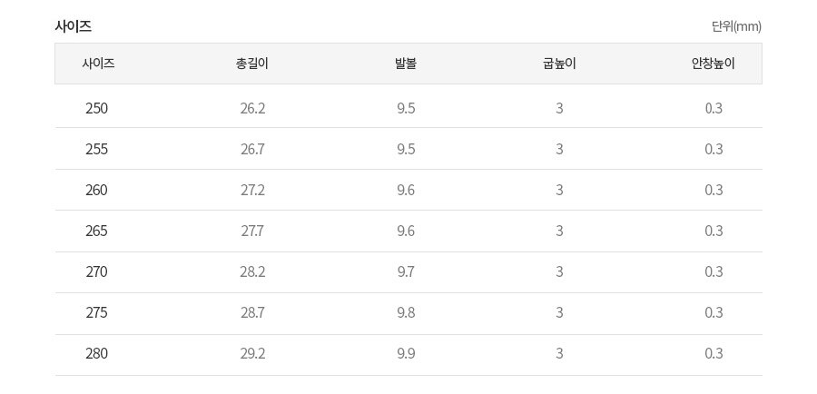
Task: Click the 26.2 total length value
Action: (252, 108)
